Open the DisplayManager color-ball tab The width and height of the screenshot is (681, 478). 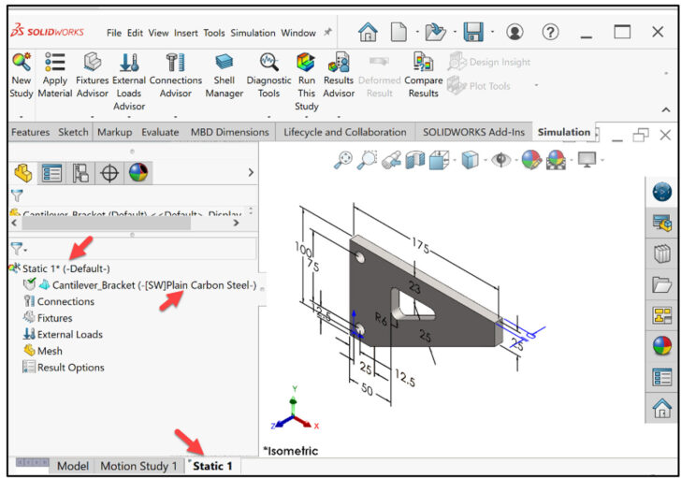click(x=138, y=173)
